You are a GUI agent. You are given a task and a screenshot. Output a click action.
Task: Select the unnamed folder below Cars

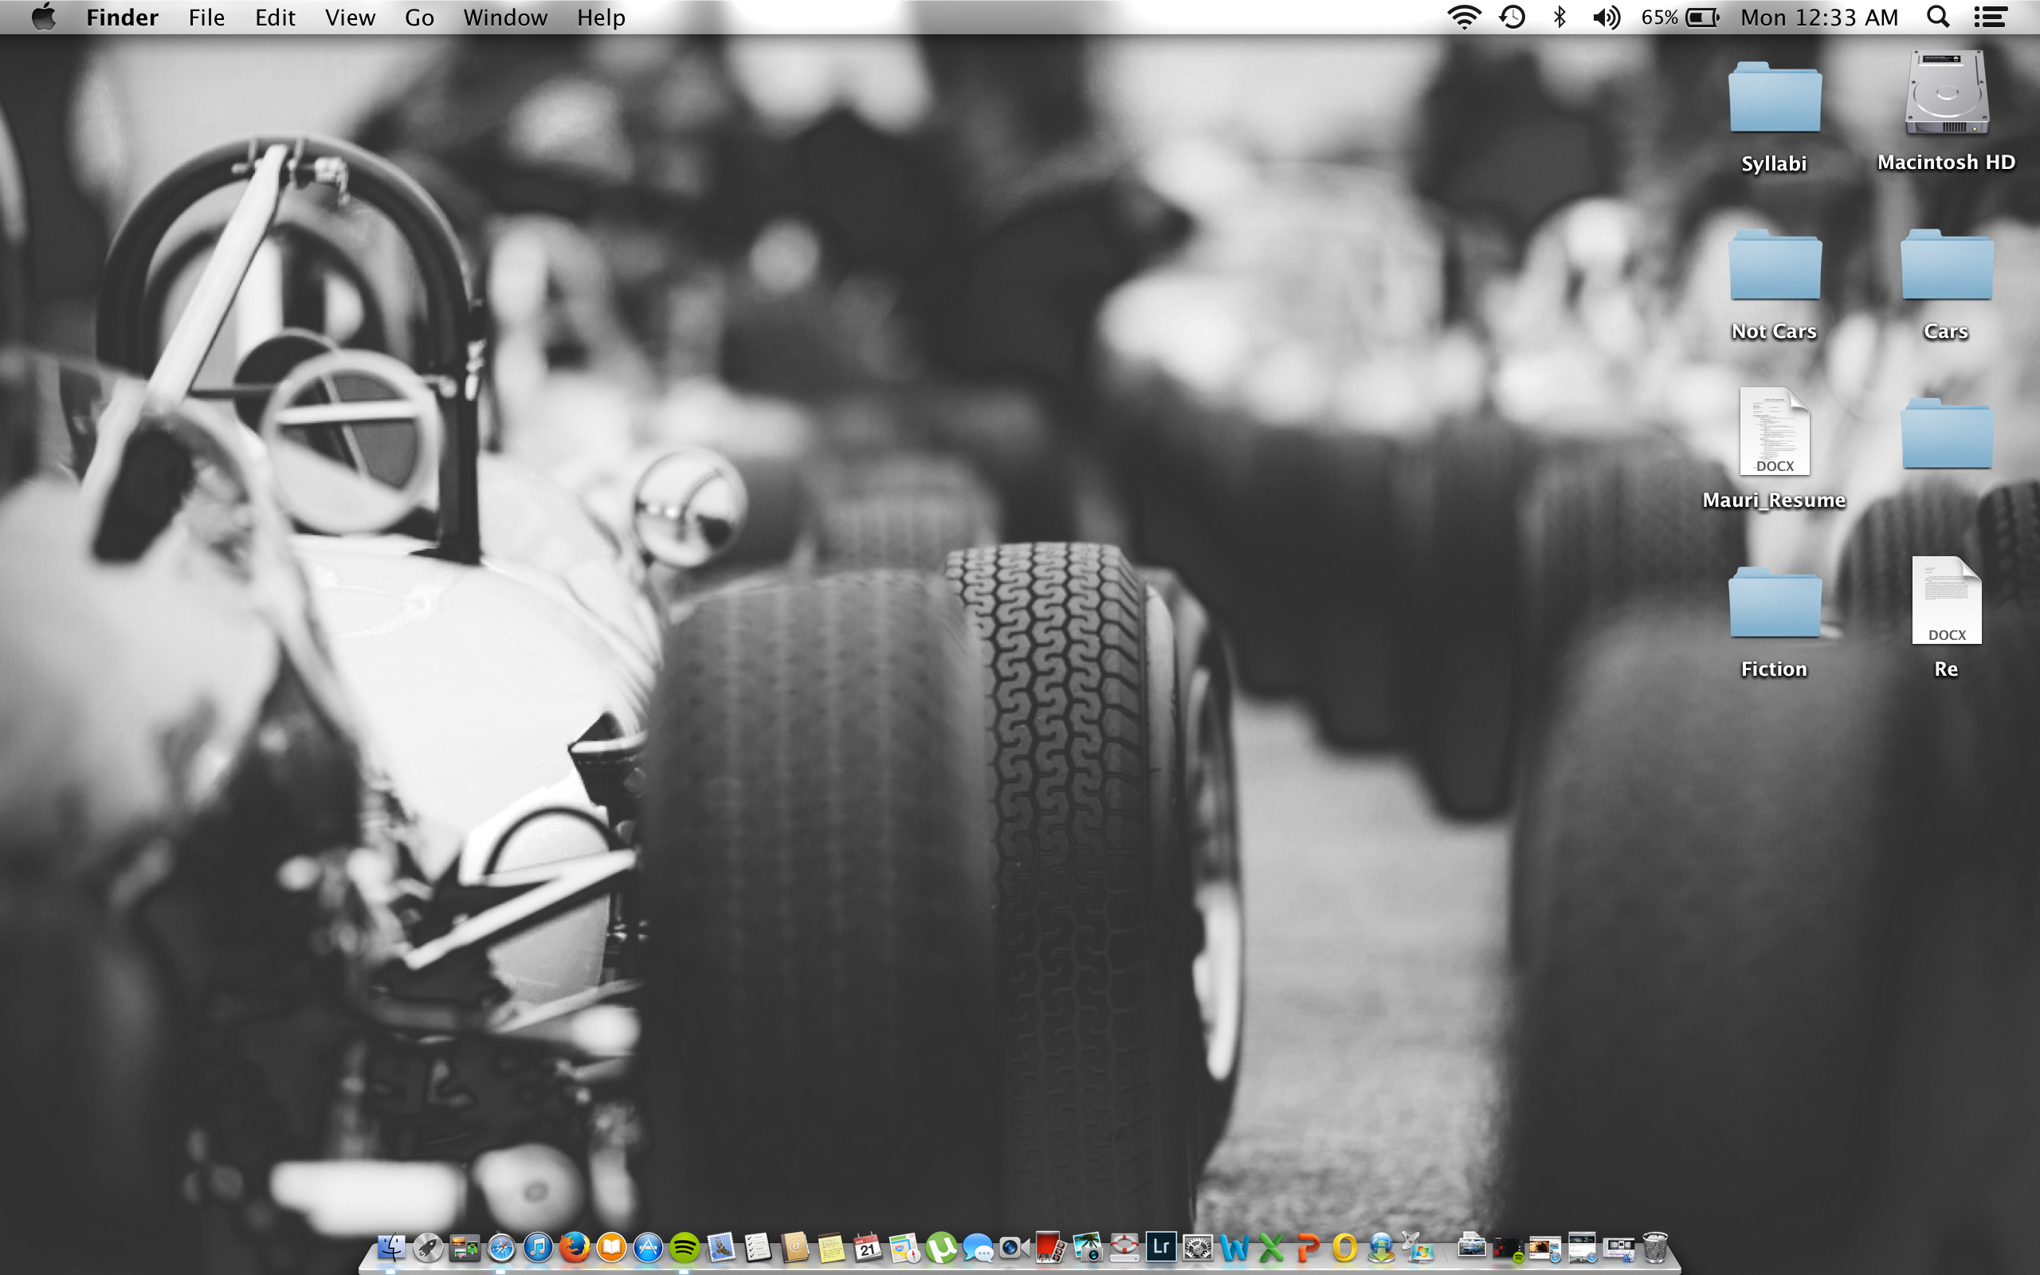point(1947,433)
